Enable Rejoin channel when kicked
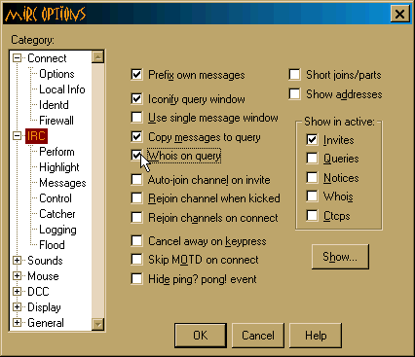The image size is (415, 357). [136, 198]
